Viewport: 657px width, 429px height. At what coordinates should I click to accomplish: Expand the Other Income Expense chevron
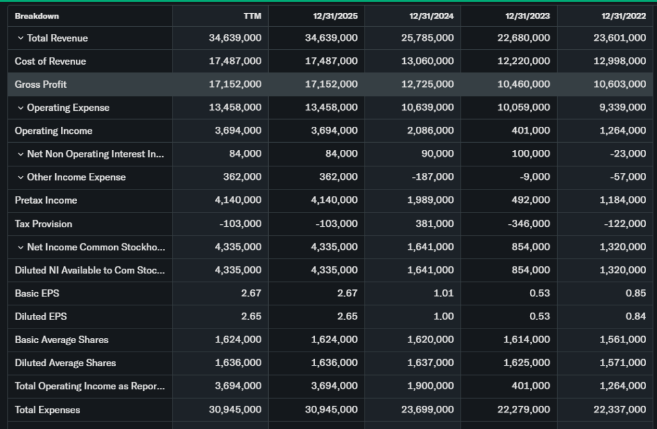21,177
